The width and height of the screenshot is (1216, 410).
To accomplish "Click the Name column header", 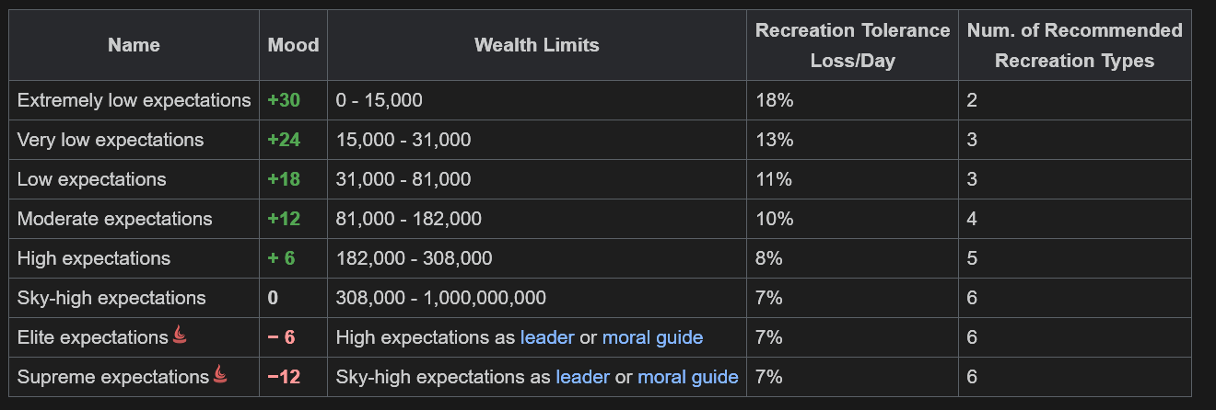I will click(134, 45).
